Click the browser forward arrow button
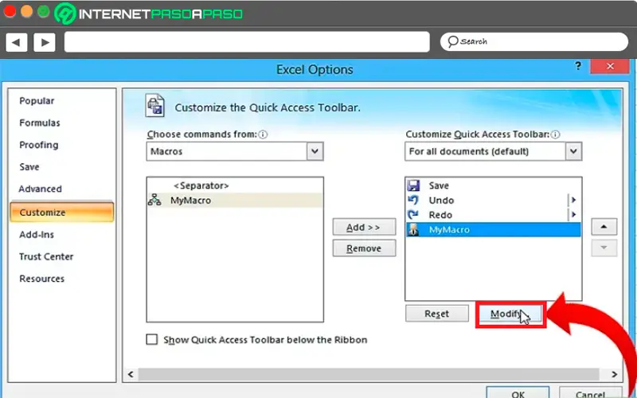The height and width of the screenshot is (398, 637). pyautogui.click(x=45, y=42)
